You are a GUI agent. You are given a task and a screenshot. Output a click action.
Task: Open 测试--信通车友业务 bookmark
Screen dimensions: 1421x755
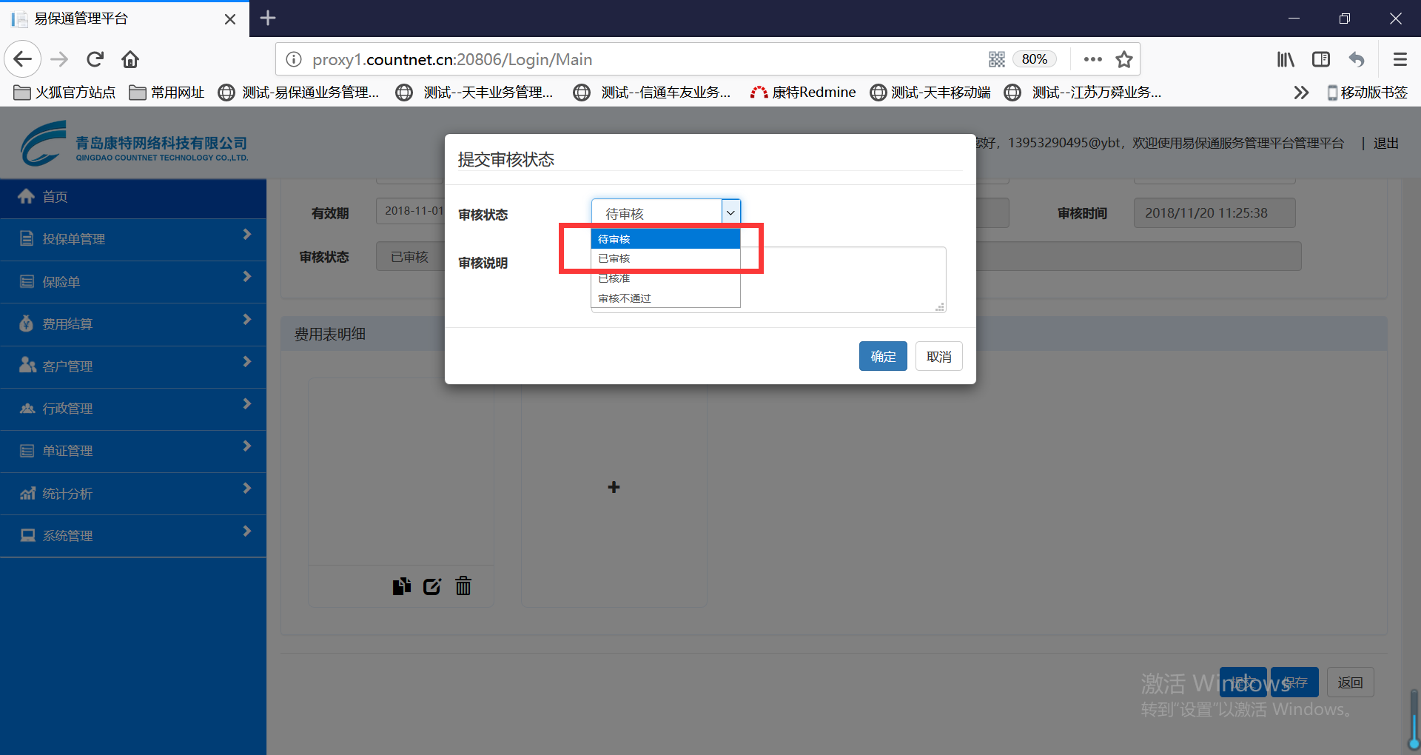[652, 93]
